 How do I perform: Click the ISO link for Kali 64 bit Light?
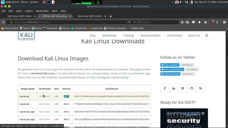pos(41,112)
